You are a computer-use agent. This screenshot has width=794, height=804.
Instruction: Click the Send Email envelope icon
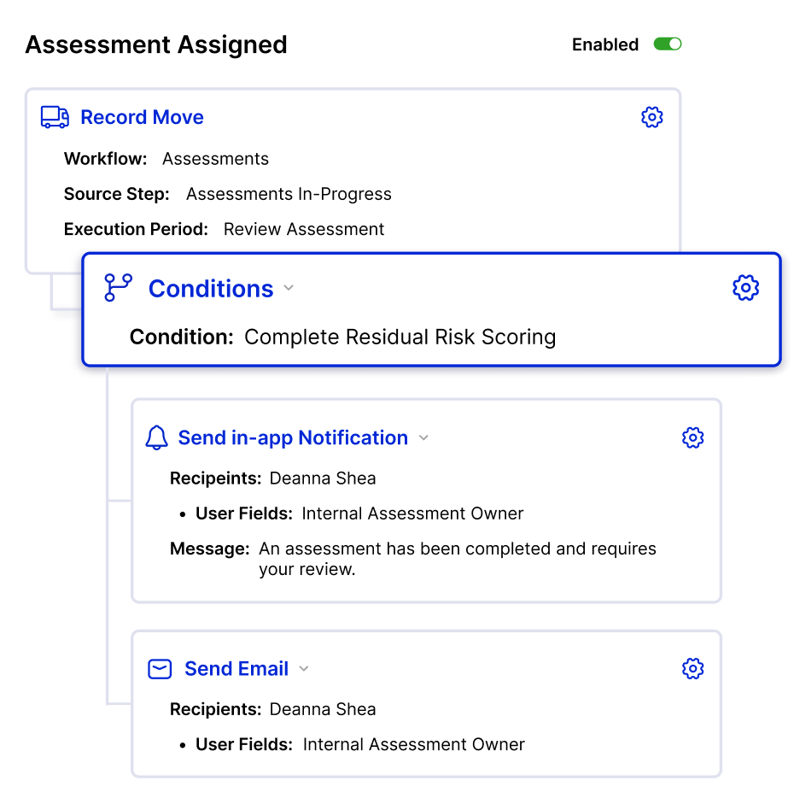[x=160, y=669]
